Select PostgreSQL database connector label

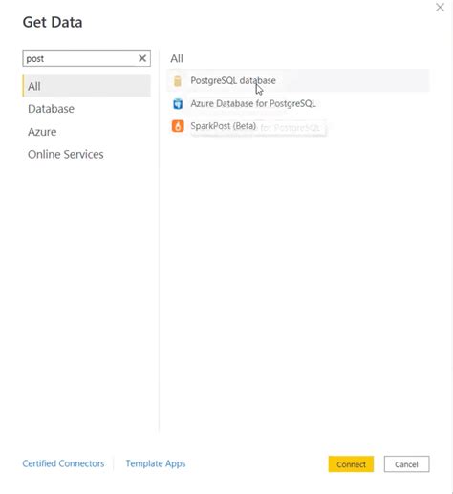click(x=233, y=80)
